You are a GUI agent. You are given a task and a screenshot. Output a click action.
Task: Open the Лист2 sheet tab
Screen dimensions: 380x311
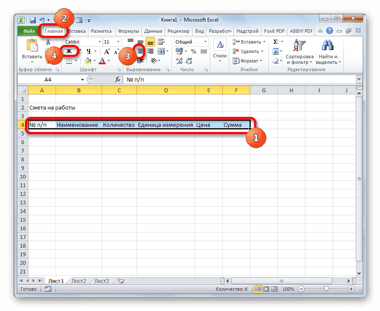click(x=78, y=280)
